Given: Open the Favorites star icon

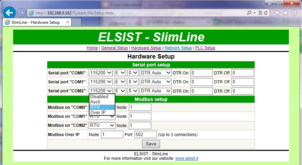Looking at the screenshot, I should (x=285, y=13).
